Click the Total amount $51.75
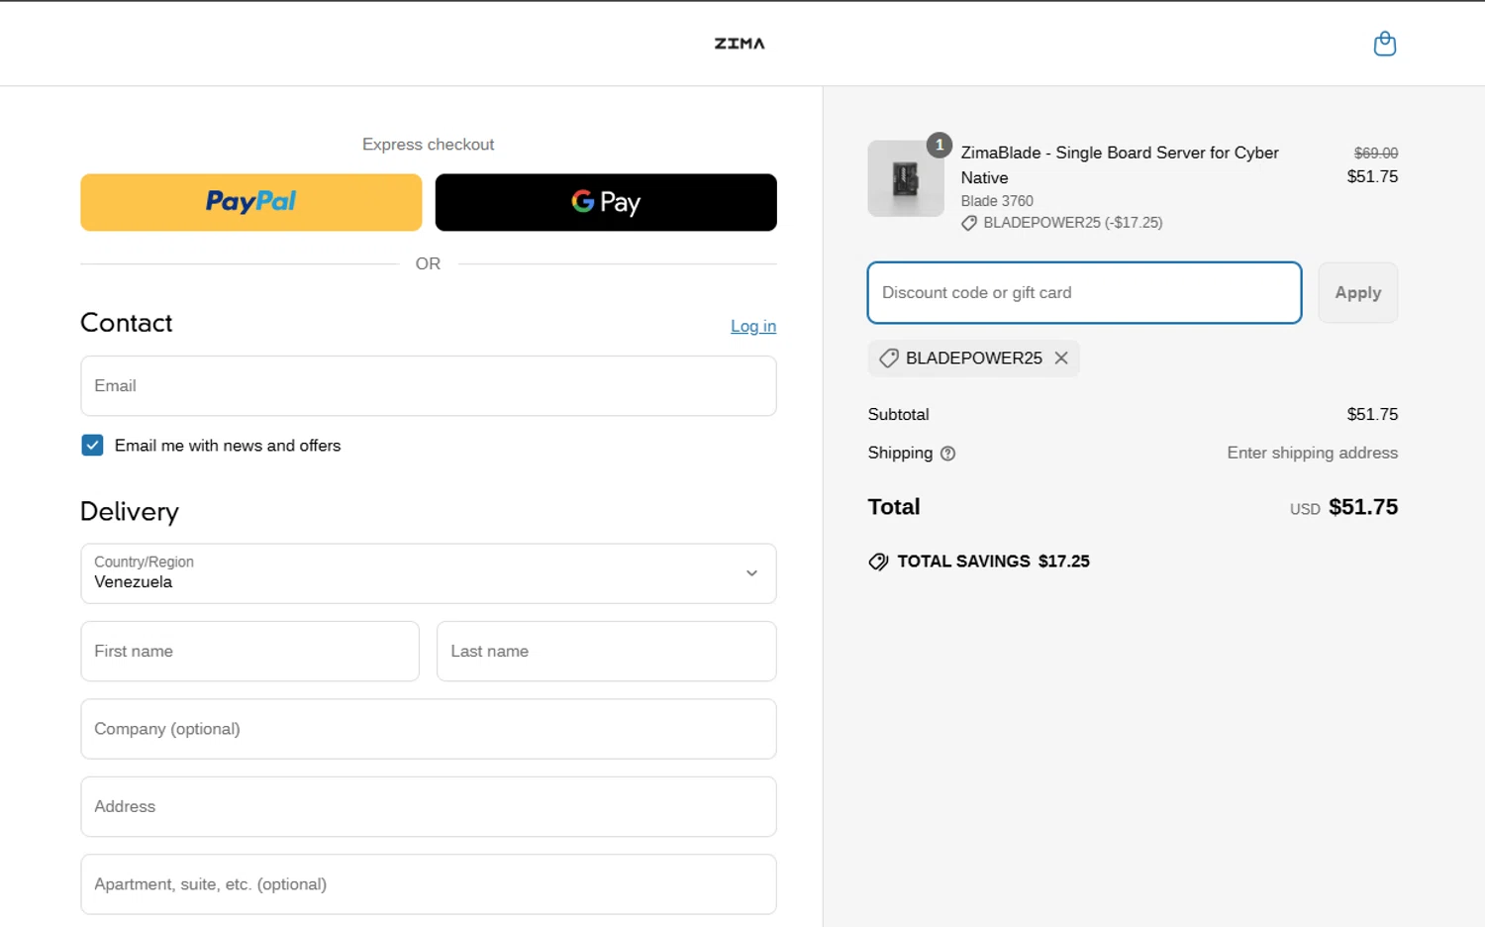1485x927 pixels. tap(1363, 507)
